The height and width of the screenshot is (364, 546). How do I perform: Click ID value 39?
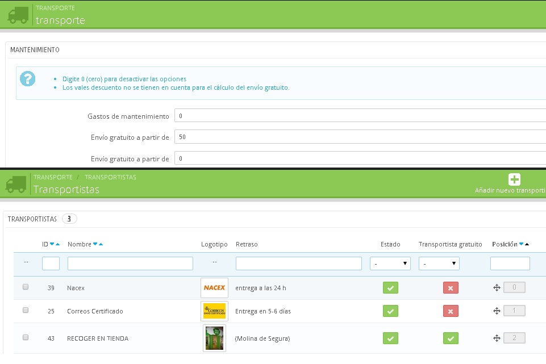[51, 288]
